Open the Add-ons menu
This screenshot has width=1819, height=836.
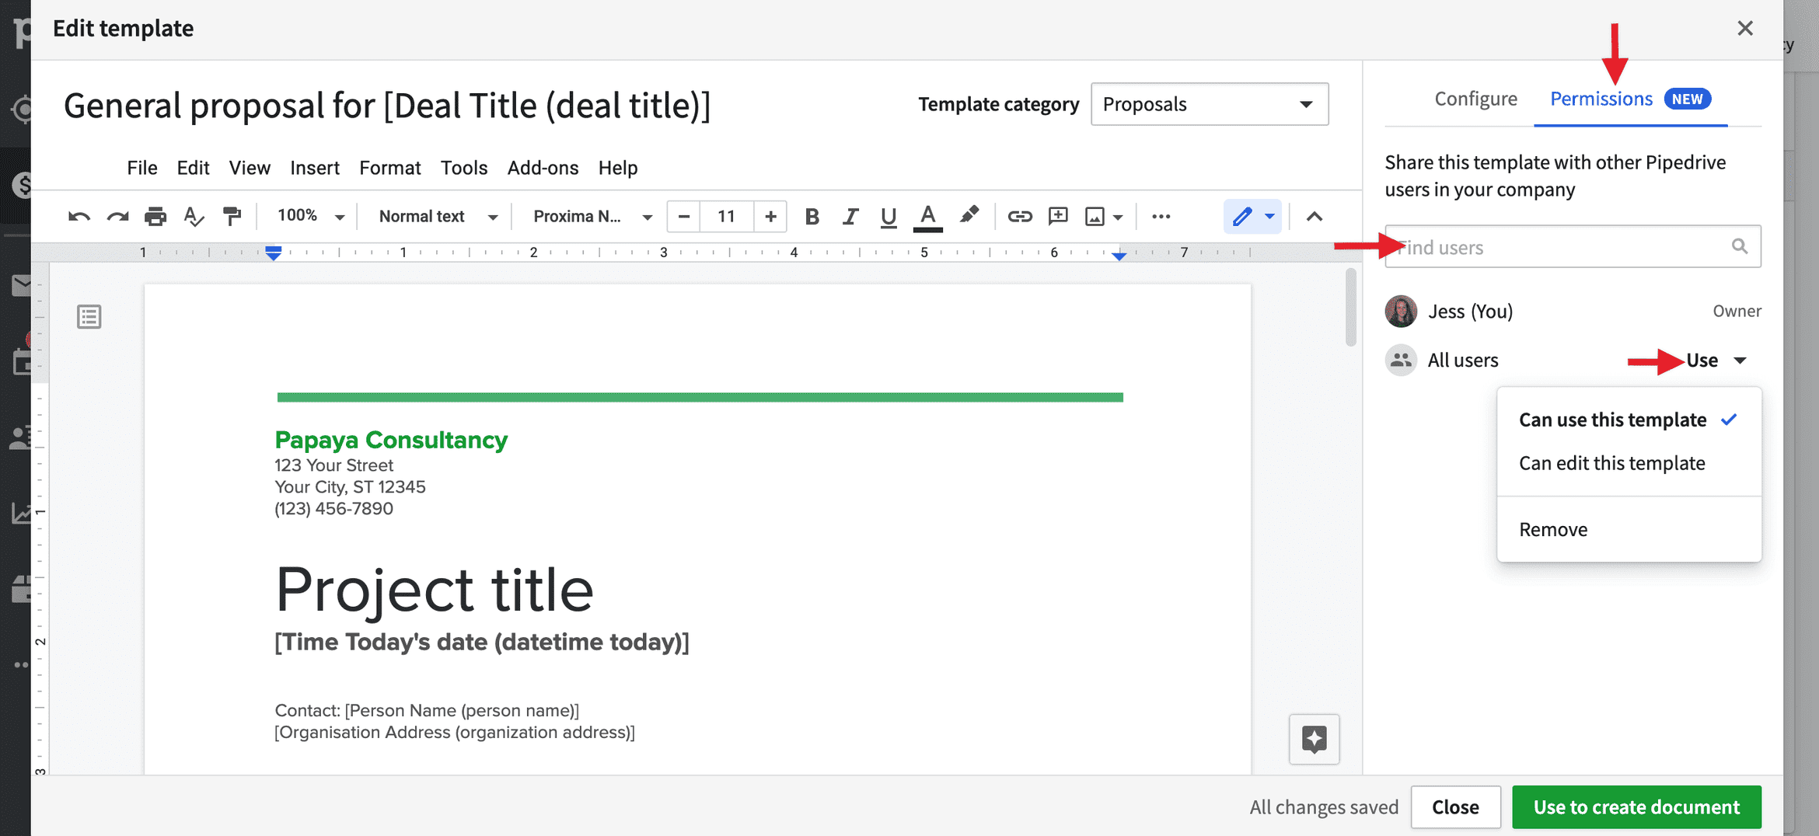tap(543, 168)
